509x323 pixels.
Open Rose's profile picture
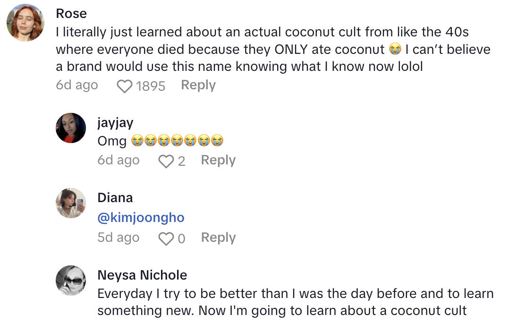point(26,24)
